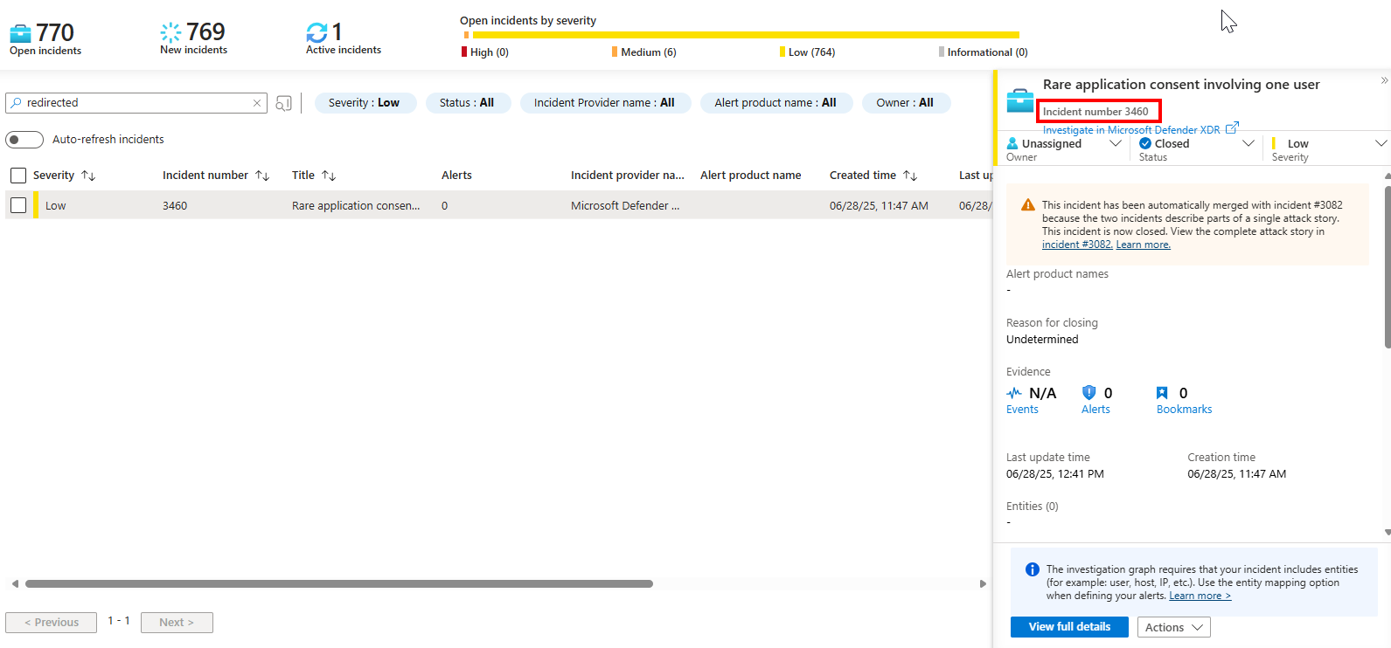
Task: Click the advanced search icon beside search box
Action: (x=283, y=103)
